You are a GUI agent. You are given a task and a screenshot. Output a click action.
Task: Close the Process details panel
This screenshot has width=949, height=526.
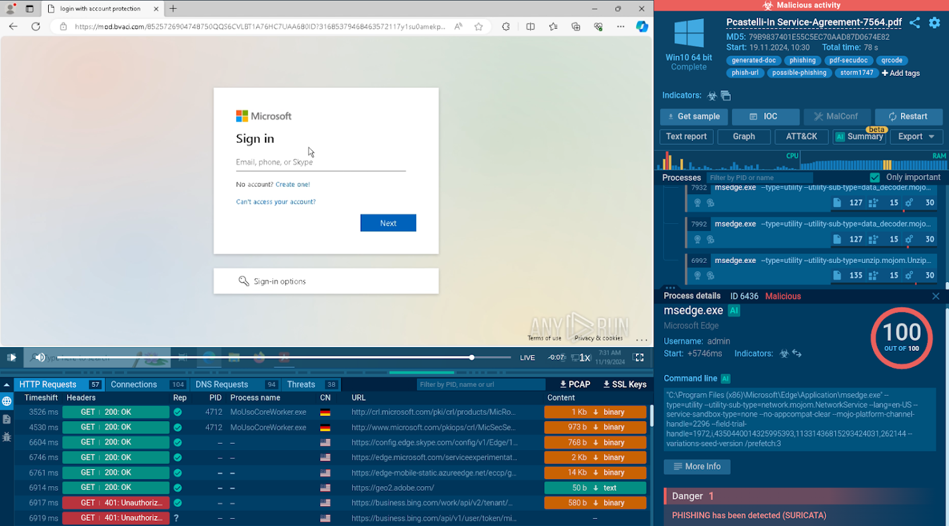(936, 296)
